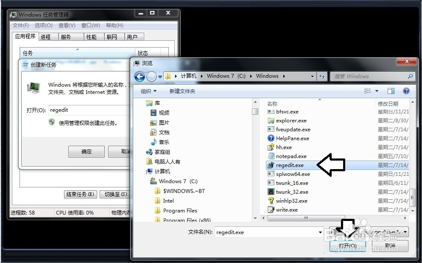422x263 pixels.
Task: Click the Back arrow in the browse dialog
Action: click(x=140, y=76)
